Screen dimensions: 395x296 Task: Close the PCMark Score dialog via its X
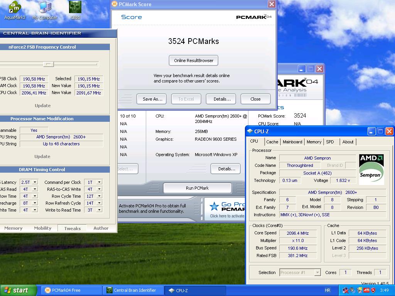[x=272, y=4]
